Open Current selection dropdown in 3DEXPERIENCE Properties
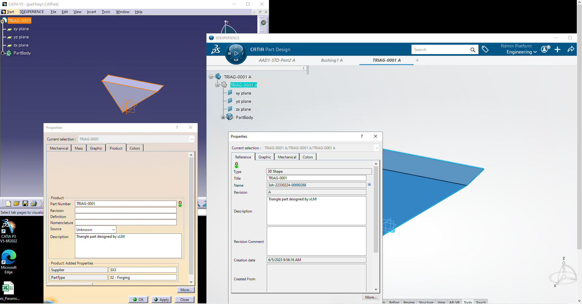The image size is (582, 304). pyautogui.click(x=377, y=148)
